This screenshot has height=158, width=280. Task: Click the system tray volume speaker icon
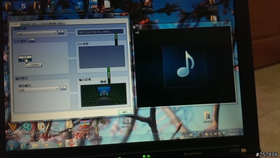[x=220, y=134]
